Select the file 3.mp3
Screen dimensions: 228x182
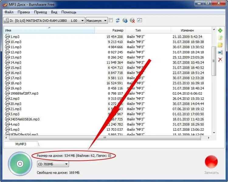point(15,114)
